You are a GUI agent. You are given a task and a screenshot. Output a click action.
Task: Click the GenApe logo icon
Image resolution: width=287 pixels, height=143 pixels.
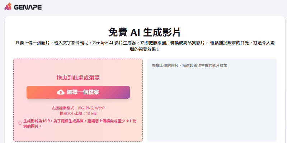click(x=8, y=6)
